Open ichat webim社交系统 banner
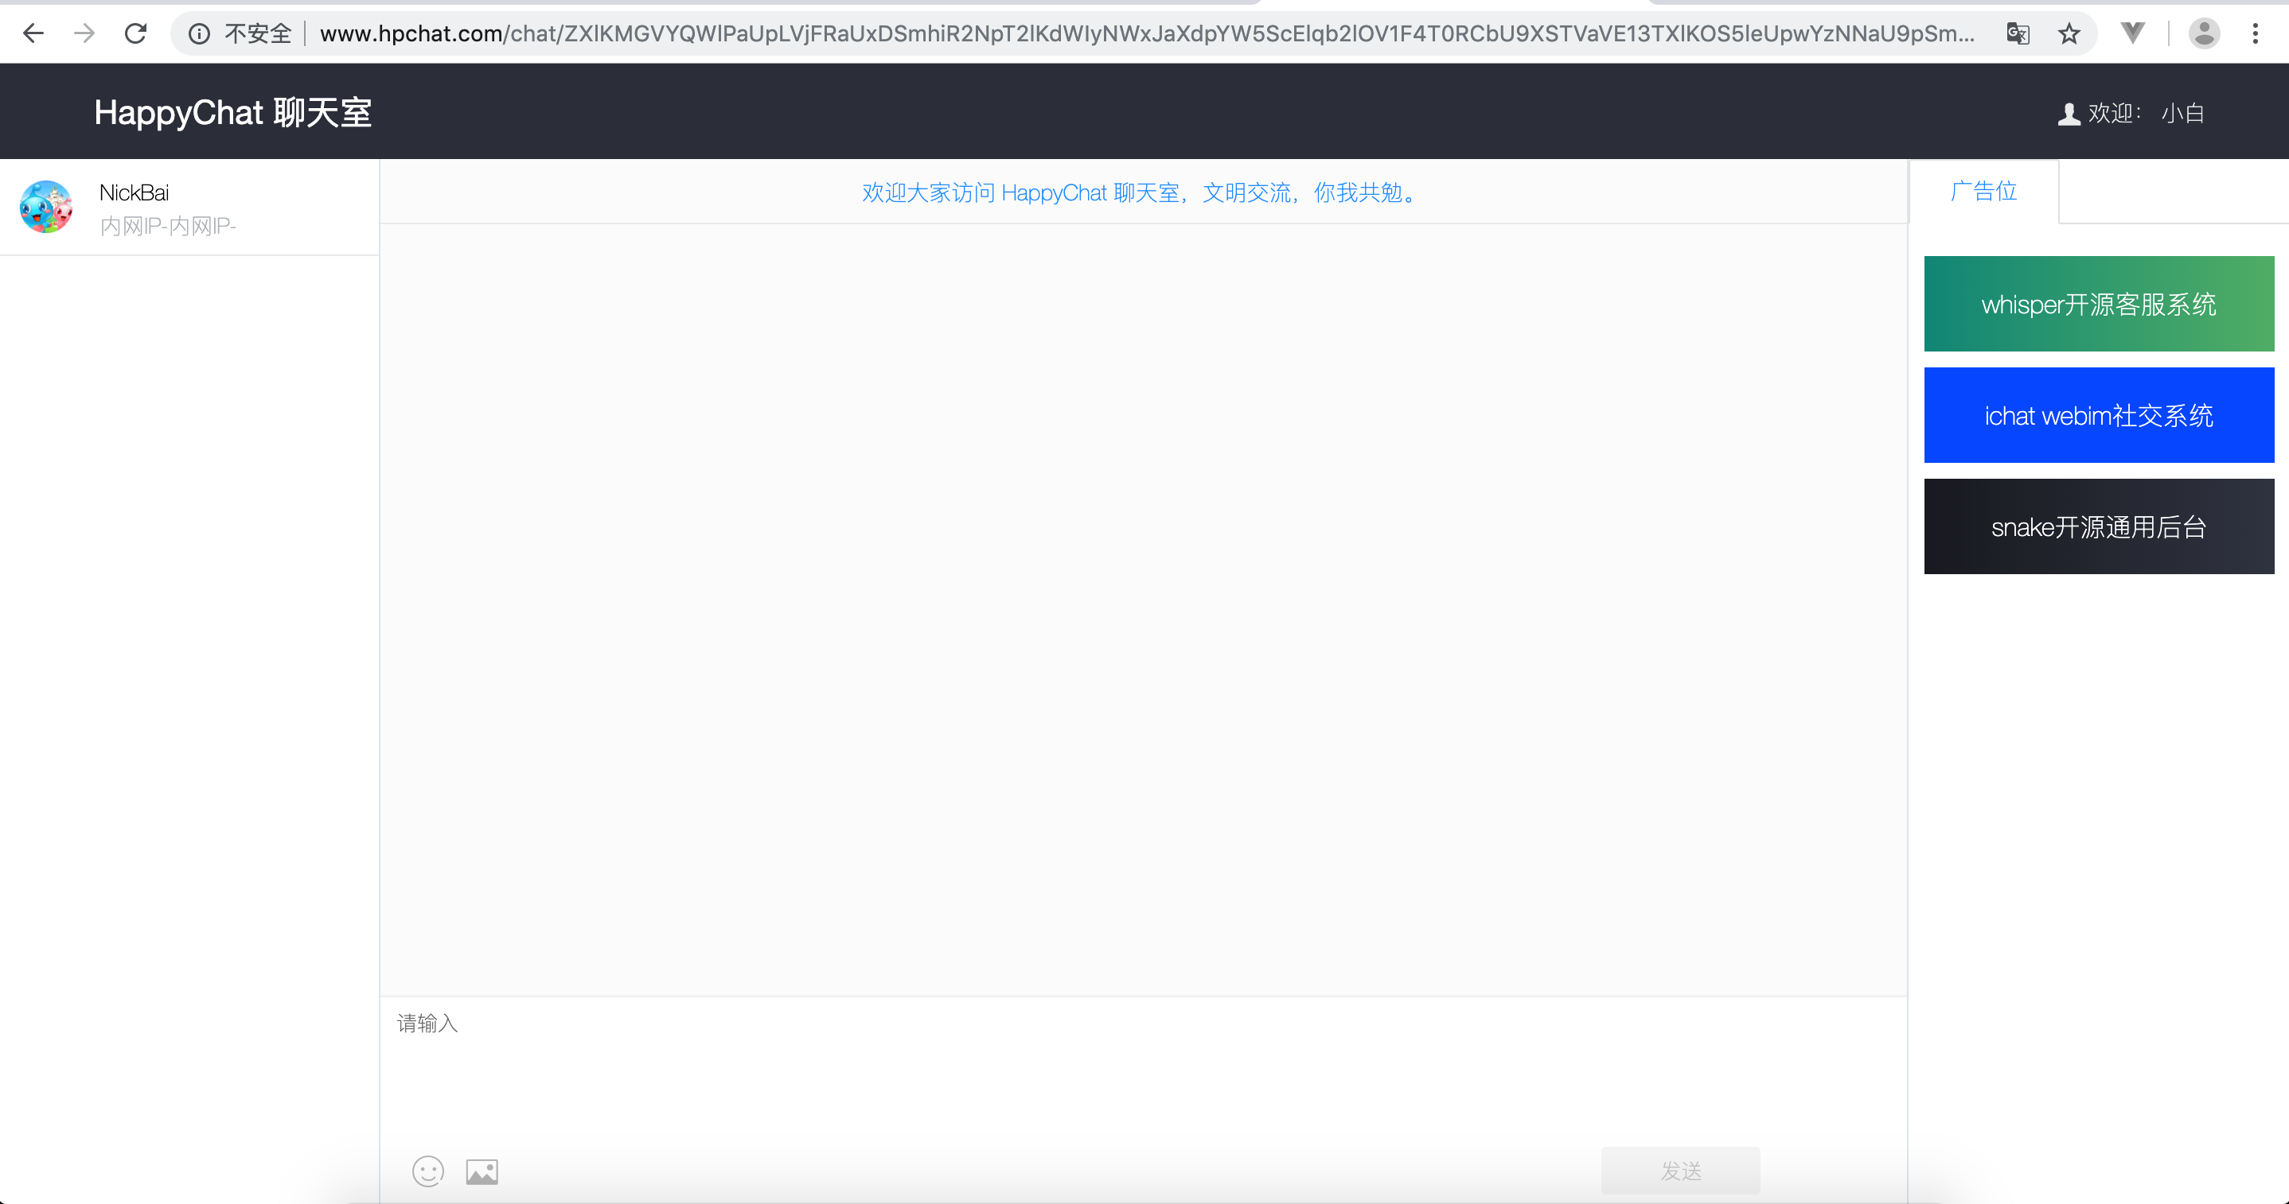This screenshot has width=2289, height=1204. pos(2098,414)
